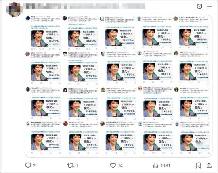
Task: Open the three-dot more options menu
Action: [x=209, y=6]
